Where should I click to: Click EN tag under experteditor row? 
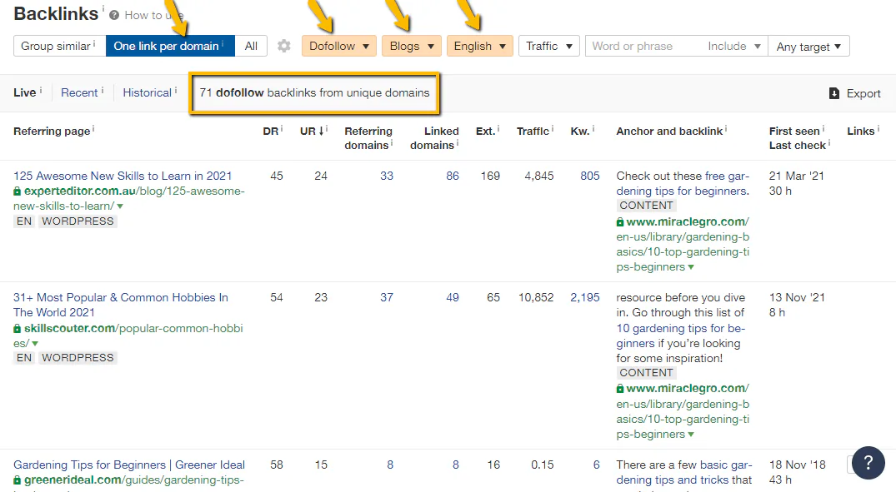pyautogui.click(x=24, y=221)
